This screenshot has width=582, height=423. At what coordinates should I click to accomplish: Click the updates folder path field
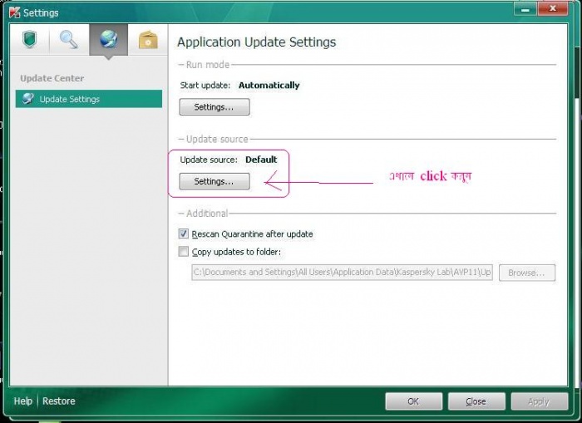(x=342, y=273)
